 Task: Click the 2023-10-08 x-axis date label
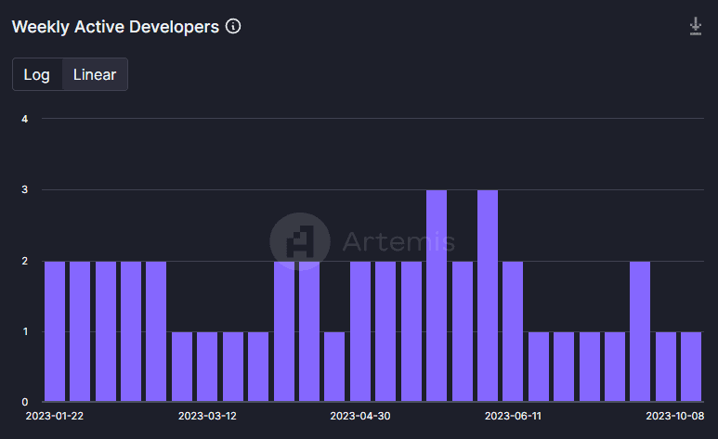coord(673,416)
